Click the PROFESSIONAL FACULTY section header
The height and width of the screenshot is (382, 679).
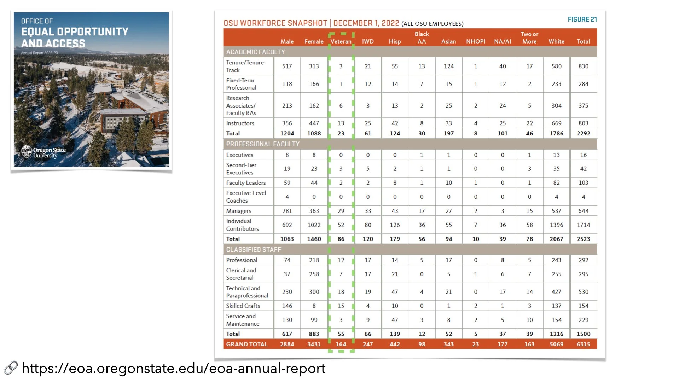pos(263,144)
